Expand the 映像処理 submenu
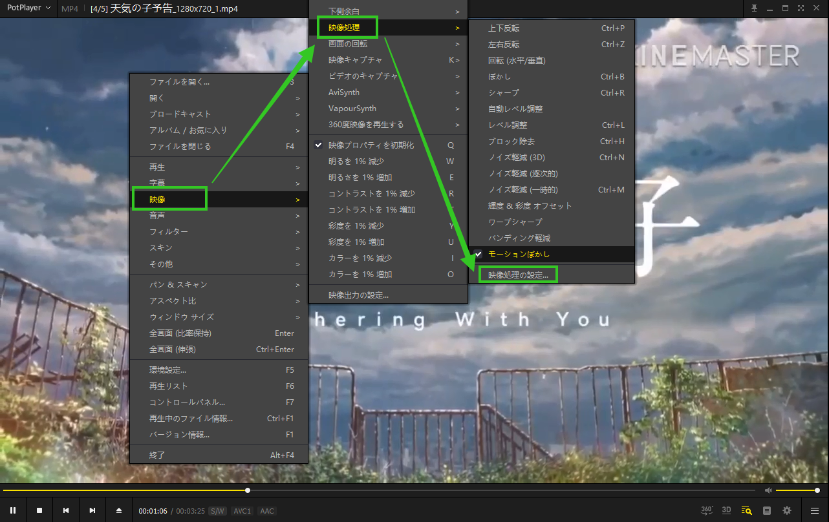Viewport: 829px width, 522px height. tap(388, 28)
